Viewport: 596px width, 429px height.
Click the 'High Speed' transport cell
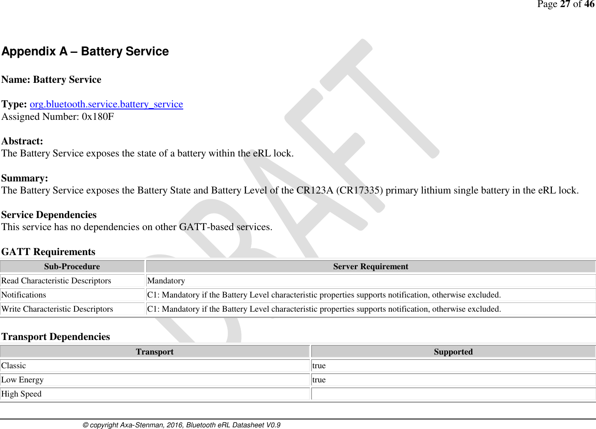pos(155,394)
